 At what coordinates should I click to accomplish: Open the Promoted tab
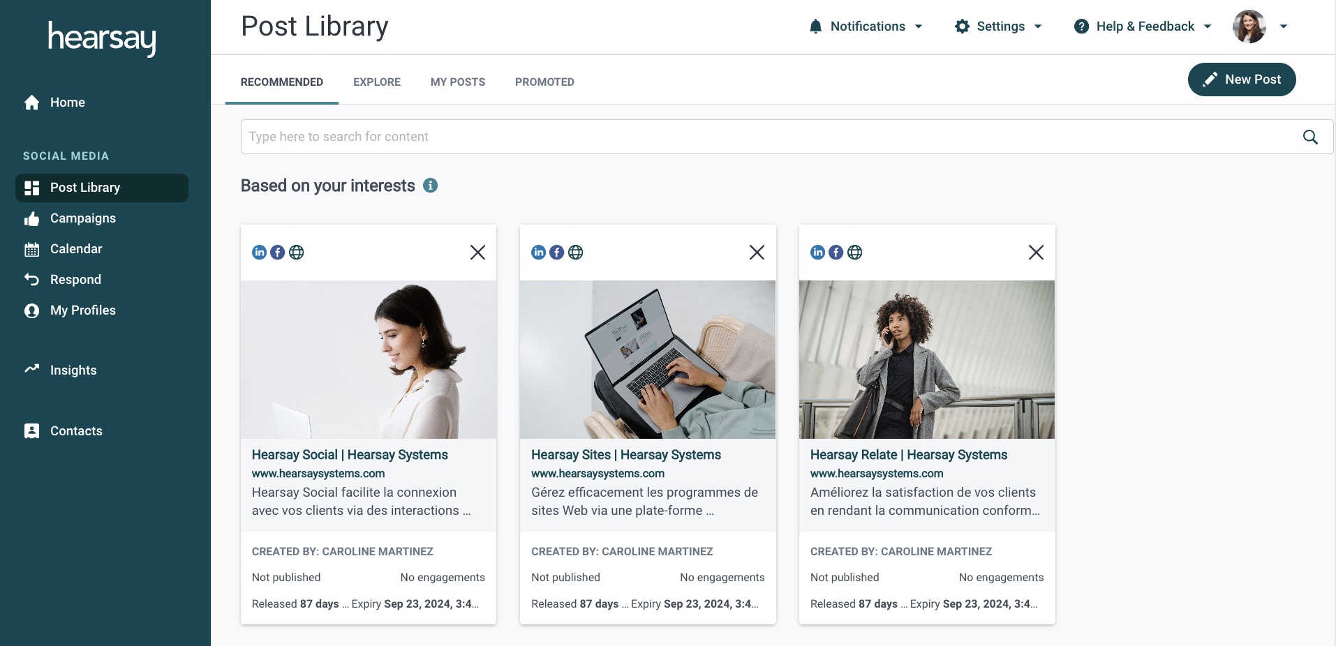point(544,82)
